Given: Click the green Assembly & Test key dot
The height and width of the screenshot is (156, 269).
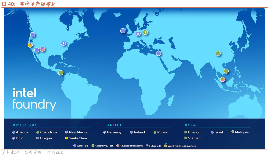Looking at the screenshot, I should (x=93, y=146).
